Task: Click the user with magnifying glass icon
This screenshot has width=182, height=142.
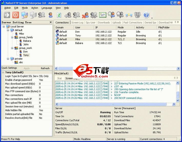Action: (111, 15)
